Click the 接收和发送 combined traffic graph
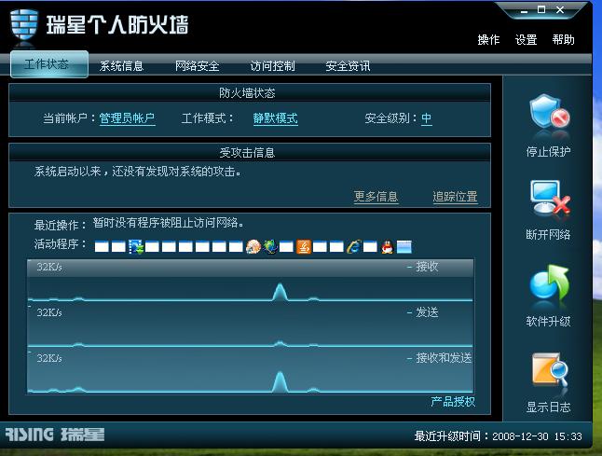 coord(251,371)
